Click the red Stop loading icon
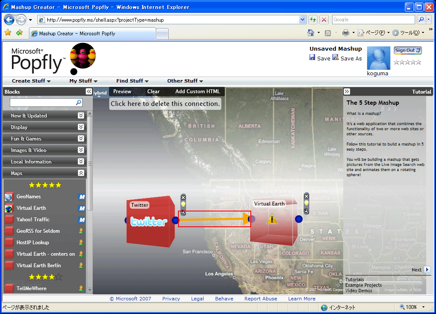 (x=324, y=20)
